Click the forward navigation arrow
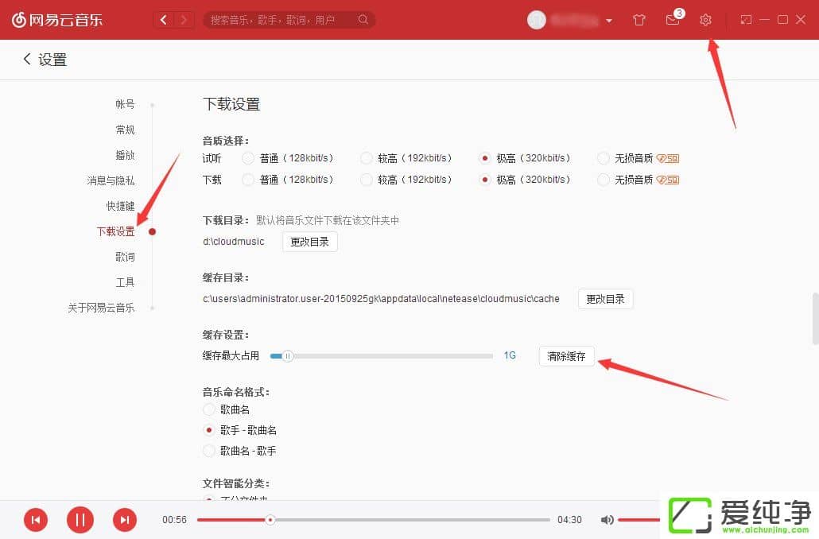 pos(184,19)
